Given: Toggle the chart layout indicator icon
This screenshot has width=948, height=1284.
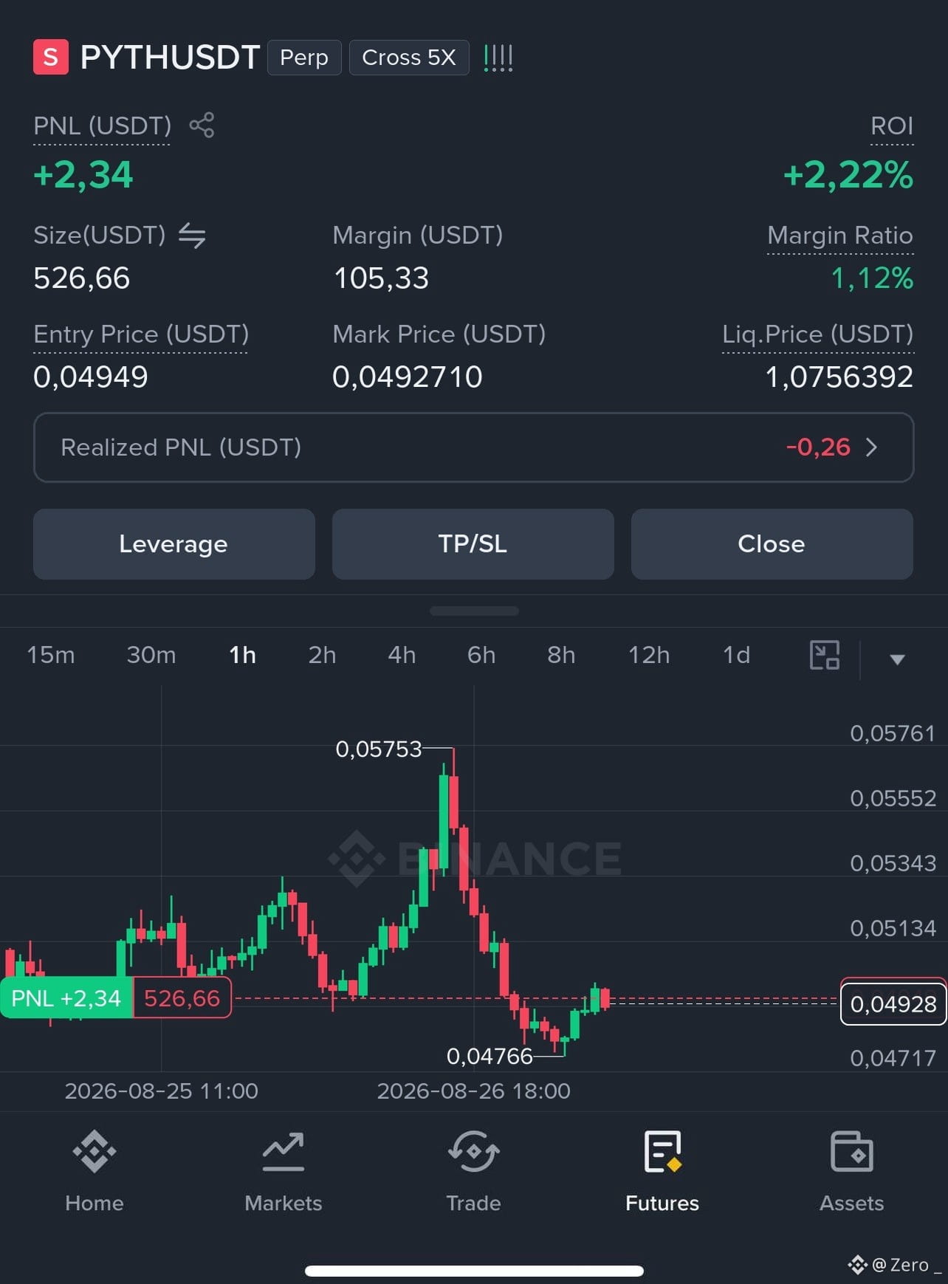Looking at the screenshot, I should pos(825,655).
